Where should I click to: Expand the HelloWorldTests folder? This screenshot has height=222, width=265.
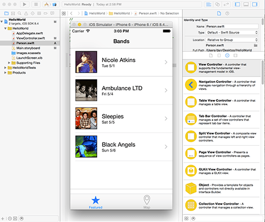pyautogui.click(x=5, y=67)
